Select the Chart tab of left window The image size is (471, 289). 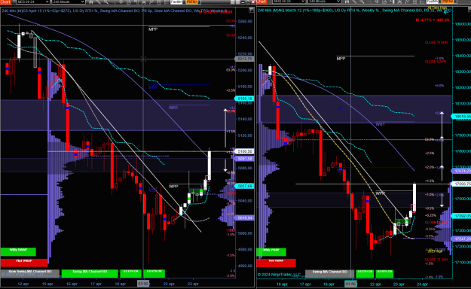coord(5,2)
